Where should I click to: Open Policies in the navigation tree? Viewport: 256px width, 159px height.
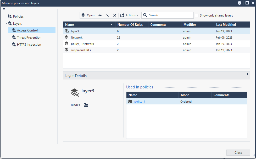[x=18, y=17]
